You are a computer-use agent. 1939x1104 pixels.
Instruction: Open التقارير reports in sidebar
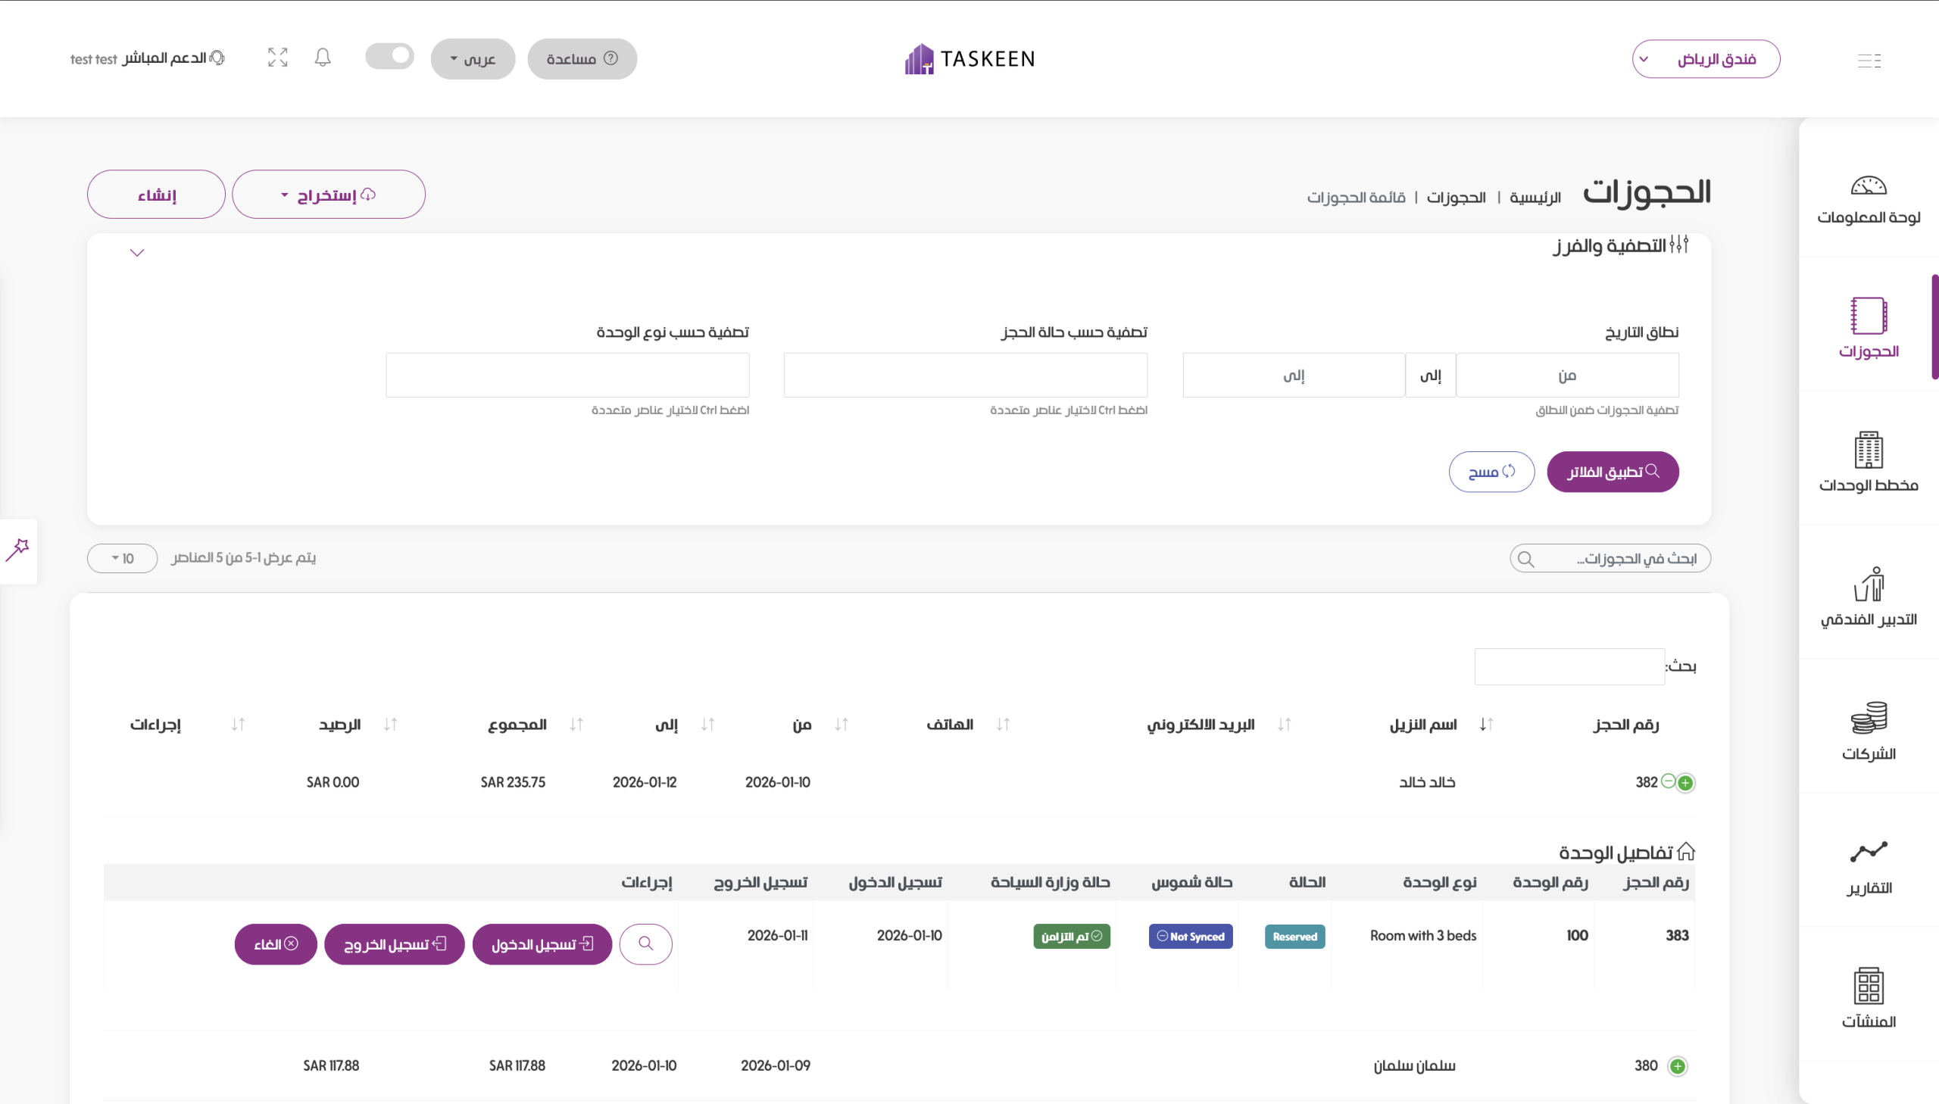[1868, 866]
